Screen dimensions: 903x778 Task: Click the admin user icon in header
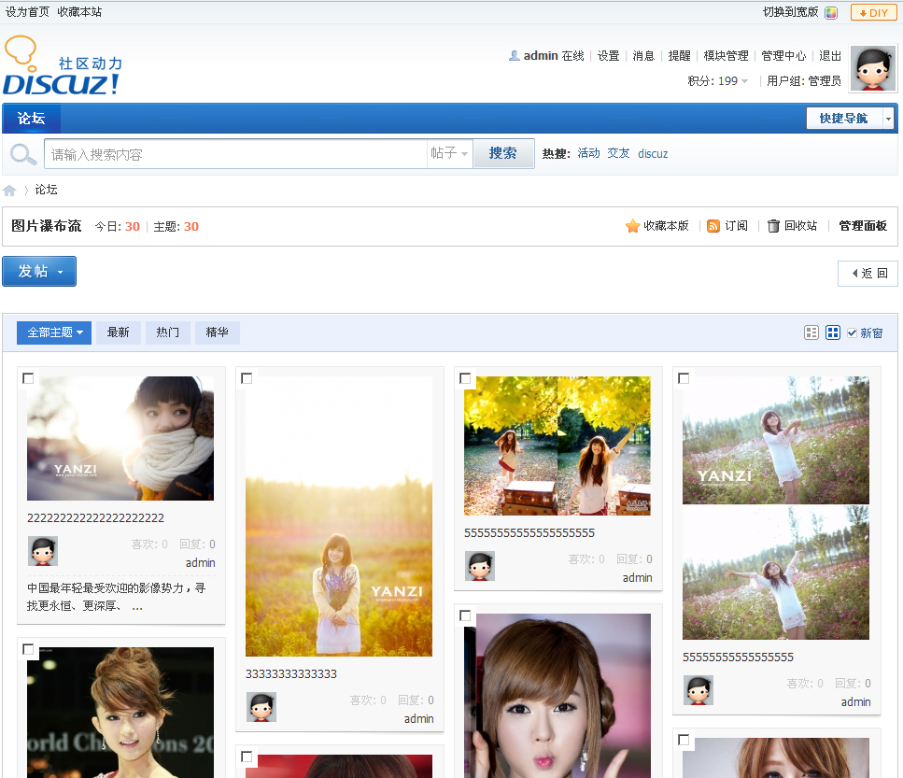515,55
